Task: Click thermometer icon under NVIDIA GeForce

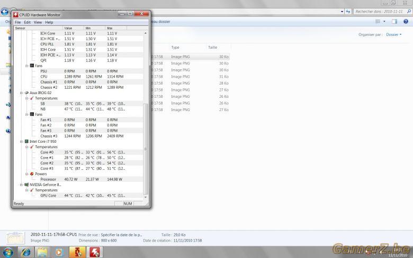Action: point(32,190)
